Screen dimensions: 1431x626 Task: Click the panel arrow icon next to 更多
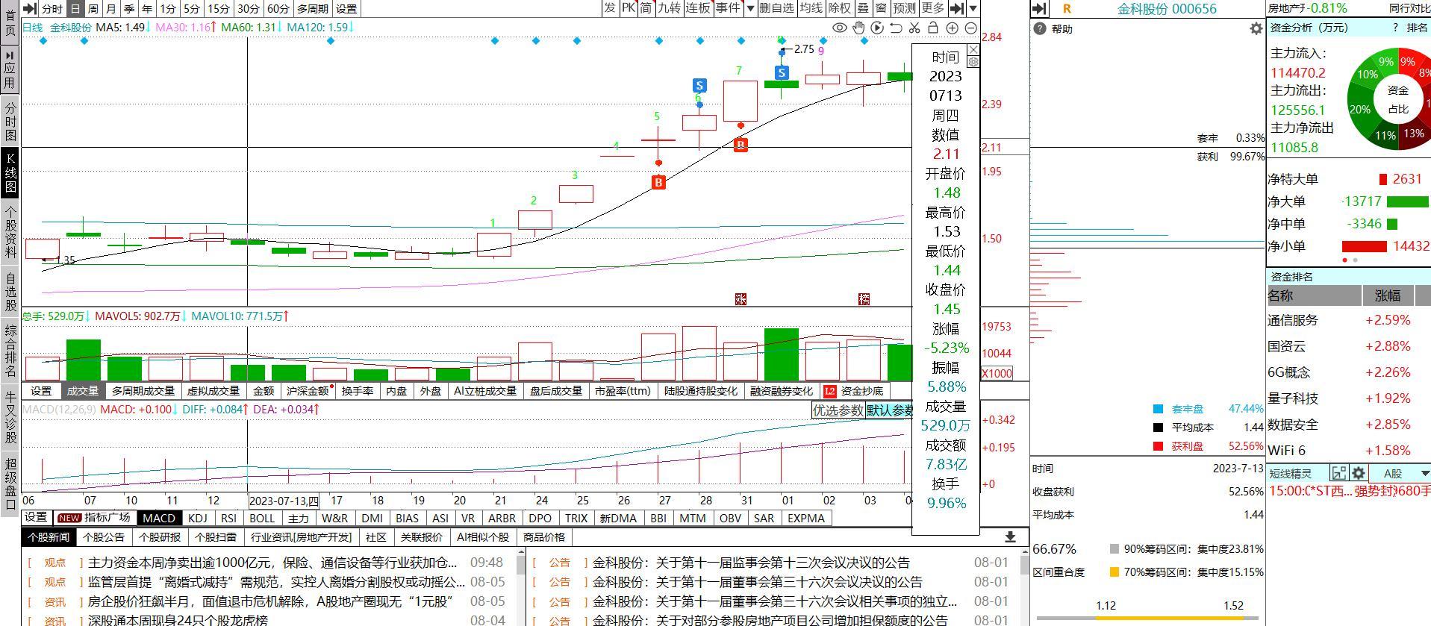(x=957, y=9)
